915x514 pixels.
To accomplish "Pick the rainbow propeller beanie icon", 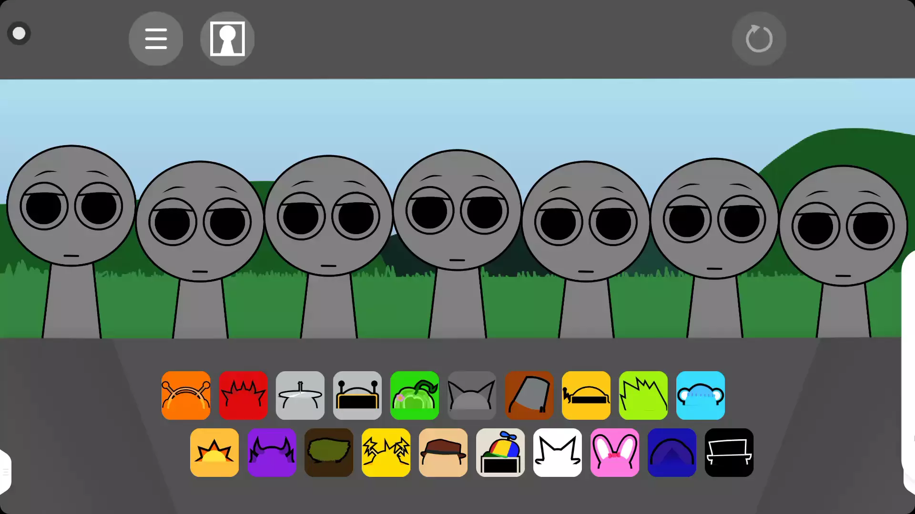I will pyautogui.click(x=500, y=453).
